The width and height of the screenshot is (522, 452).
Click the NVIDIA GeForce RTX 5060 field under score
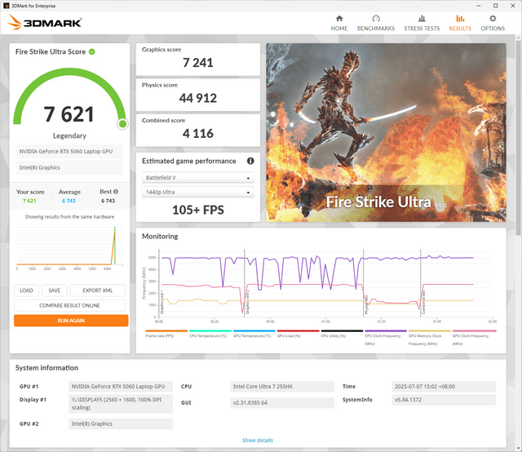(x=69, y=151)
